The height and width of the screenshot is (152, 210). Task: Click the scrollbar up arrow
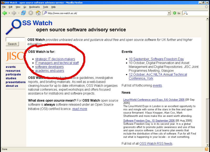tap(207, 19)
